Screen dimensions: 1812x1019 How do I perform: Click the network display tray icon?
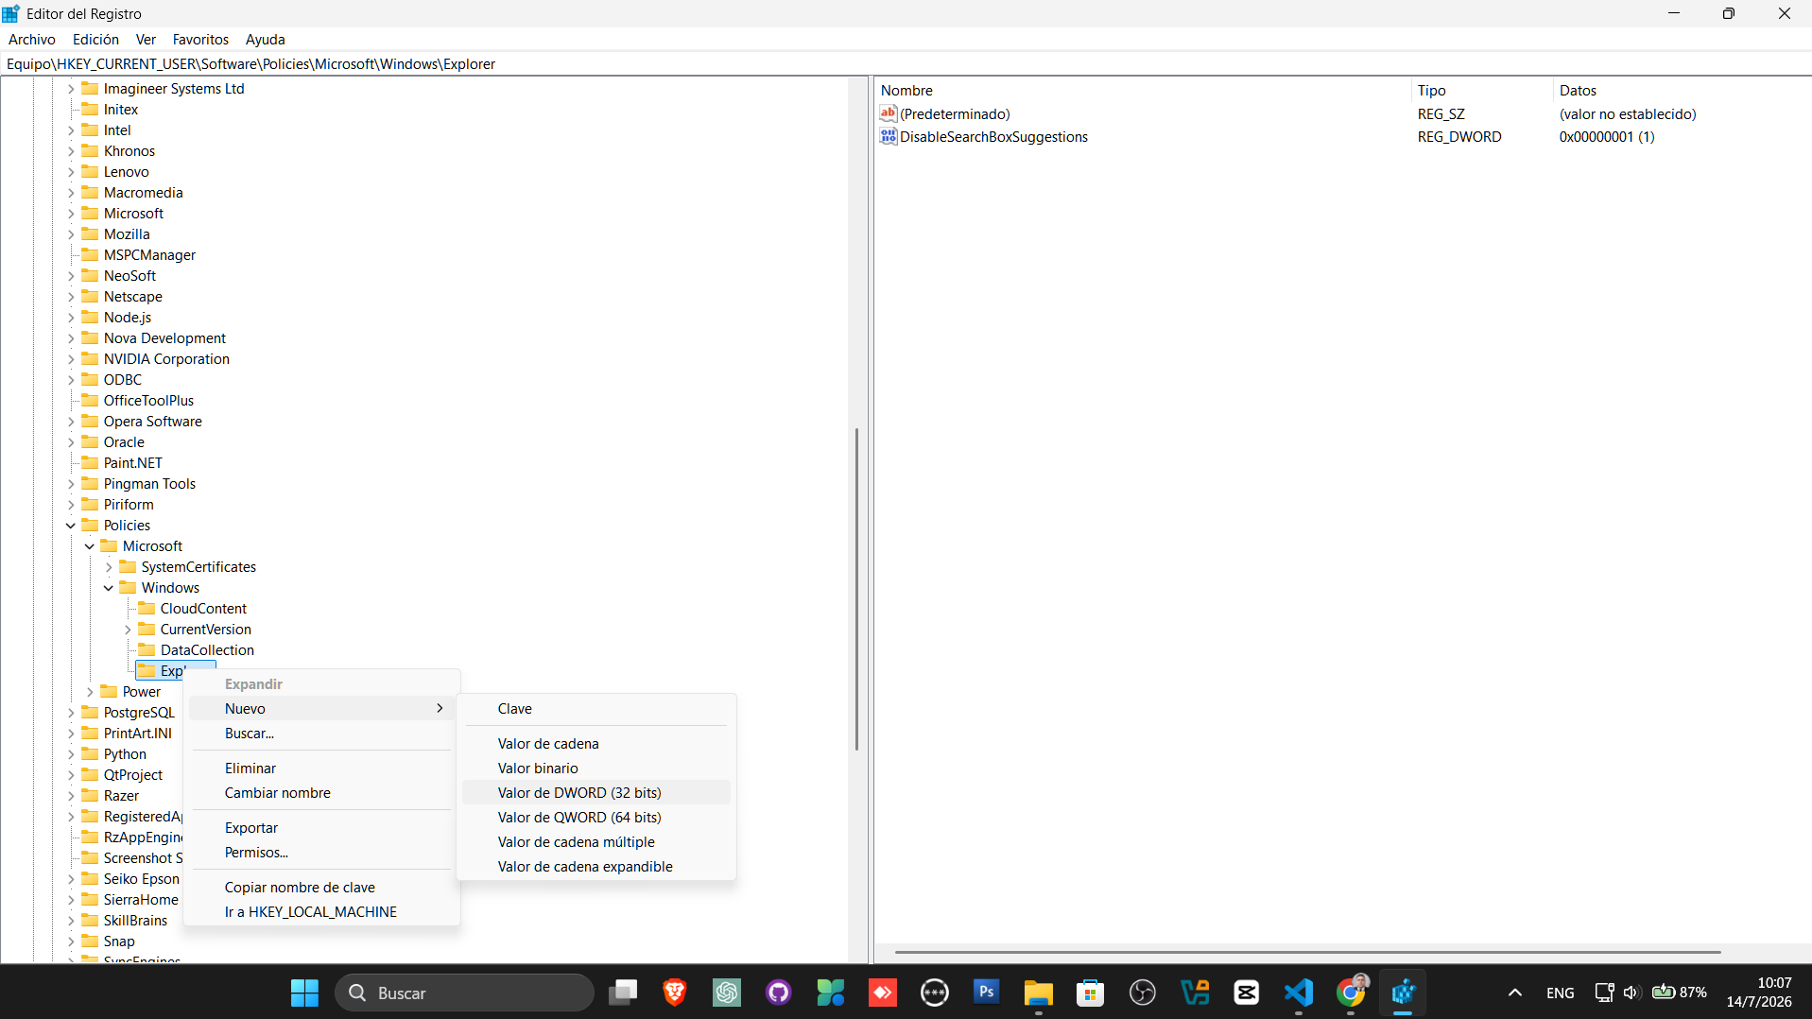click(1604, 993)
